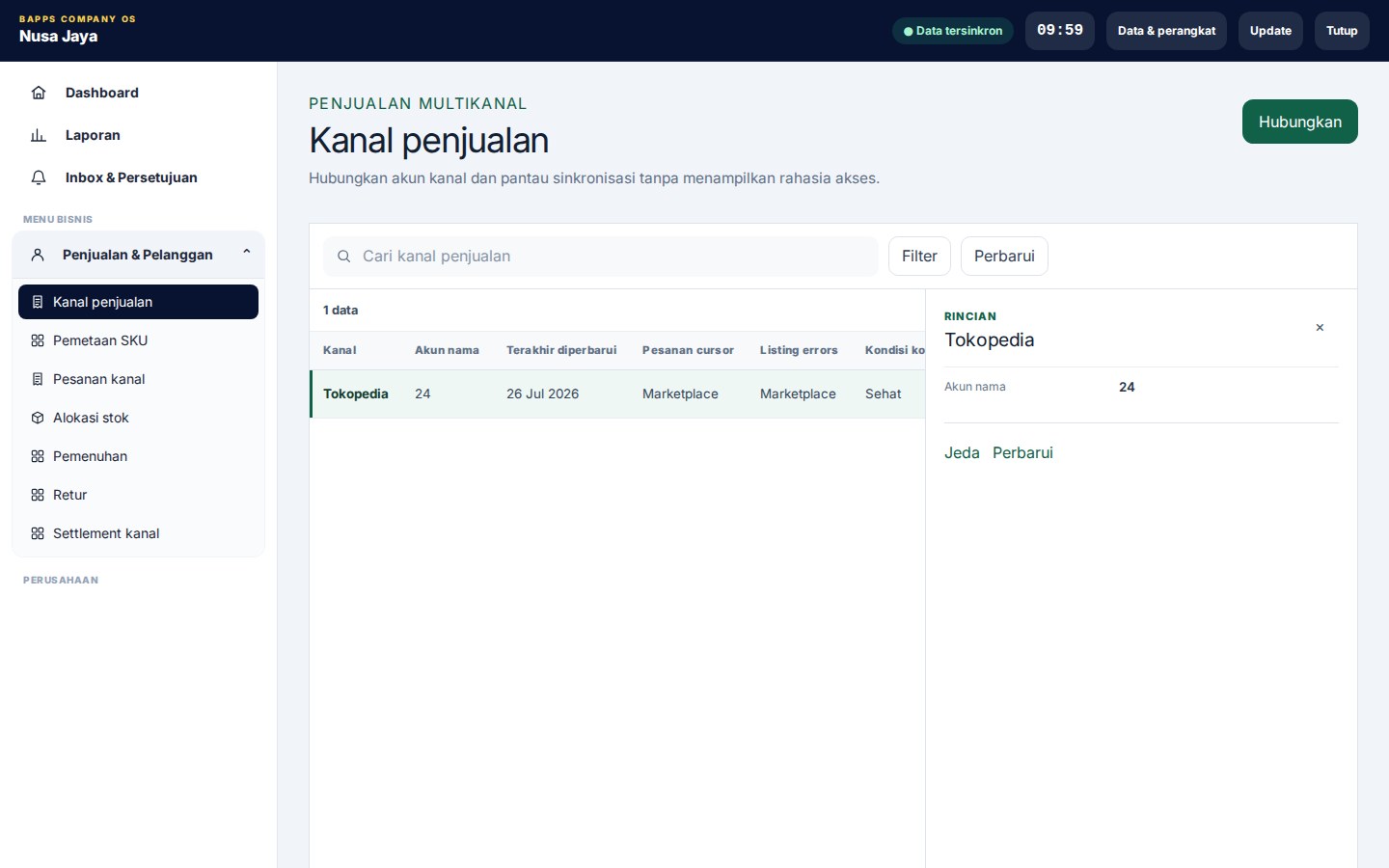
Task: Click the Akun nama value 24 in Rincian
Action: [x=1127, y=387]
